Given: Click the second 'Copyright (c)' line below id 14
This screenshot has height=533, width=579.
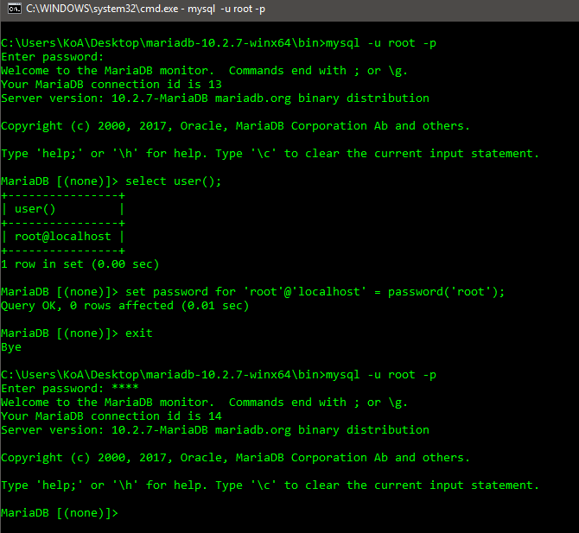Looking at the screenshot, I should [x=235, y=458].
